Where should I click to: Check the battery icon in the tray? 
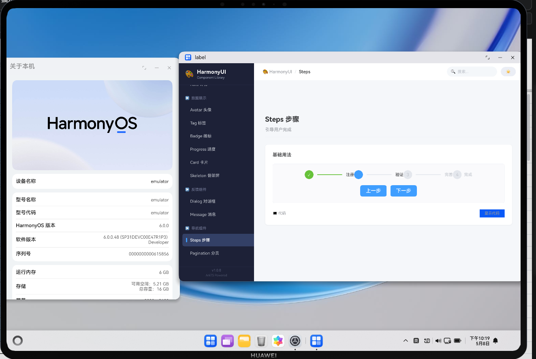pos(458,341)
